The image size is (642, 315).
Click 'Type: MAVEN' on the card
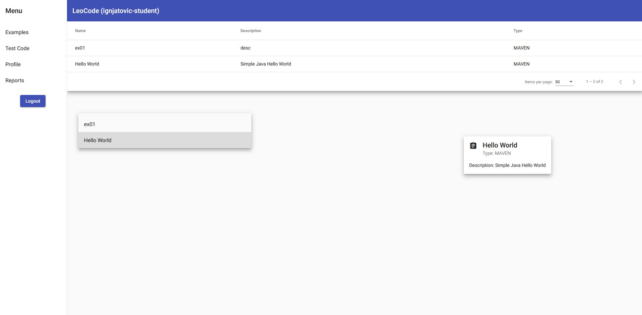pos(497,153)
